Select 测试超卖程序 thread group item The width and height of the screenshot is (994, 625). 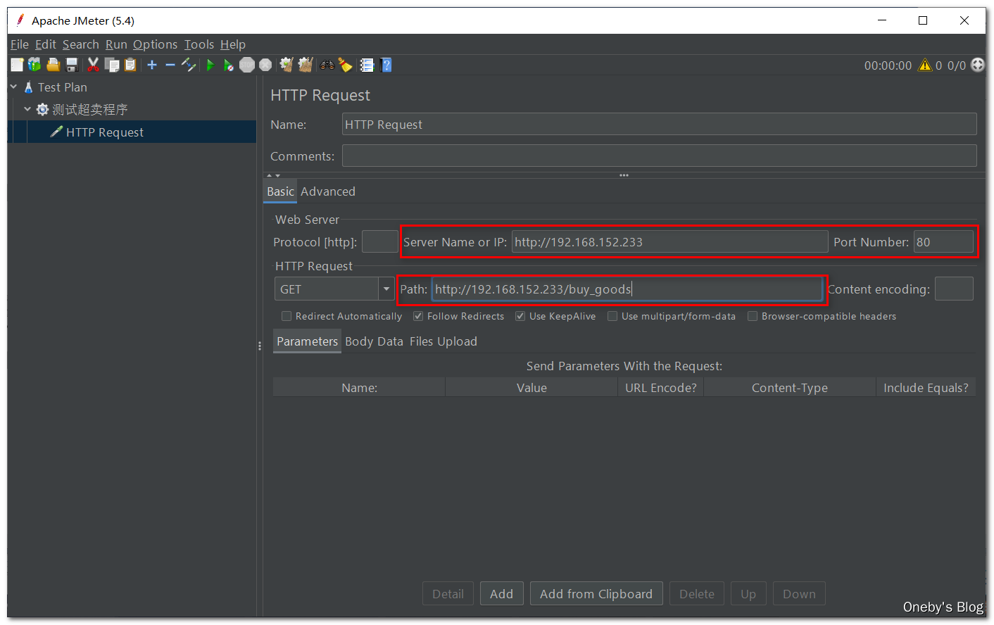[89, 110]
